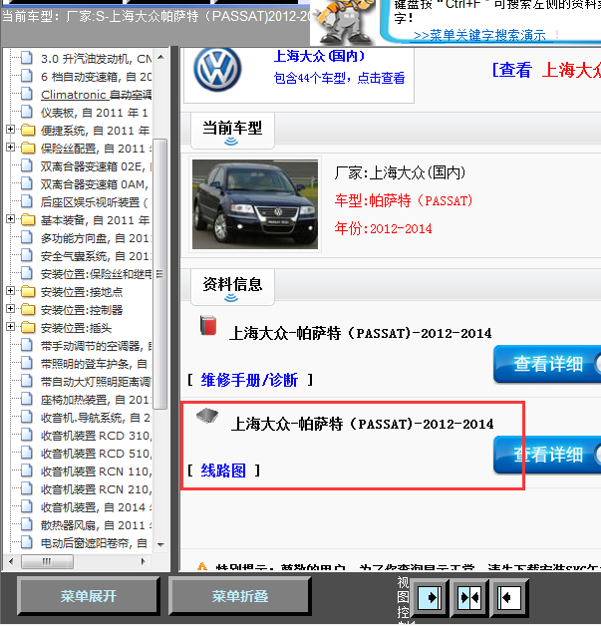Click folder icon of 安装位置:控制器
Viewport: 601px width, 626px height.
[x=28, y=310]
